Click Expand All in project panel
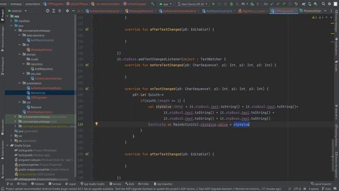 tap(53, 11)
